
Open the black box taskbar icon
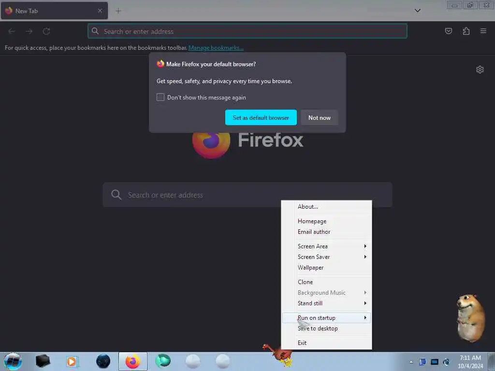pos(43,361)
